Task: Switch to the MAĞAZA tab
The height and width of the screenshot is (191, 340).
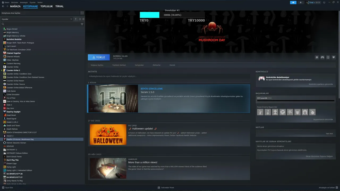Action: 15,6
